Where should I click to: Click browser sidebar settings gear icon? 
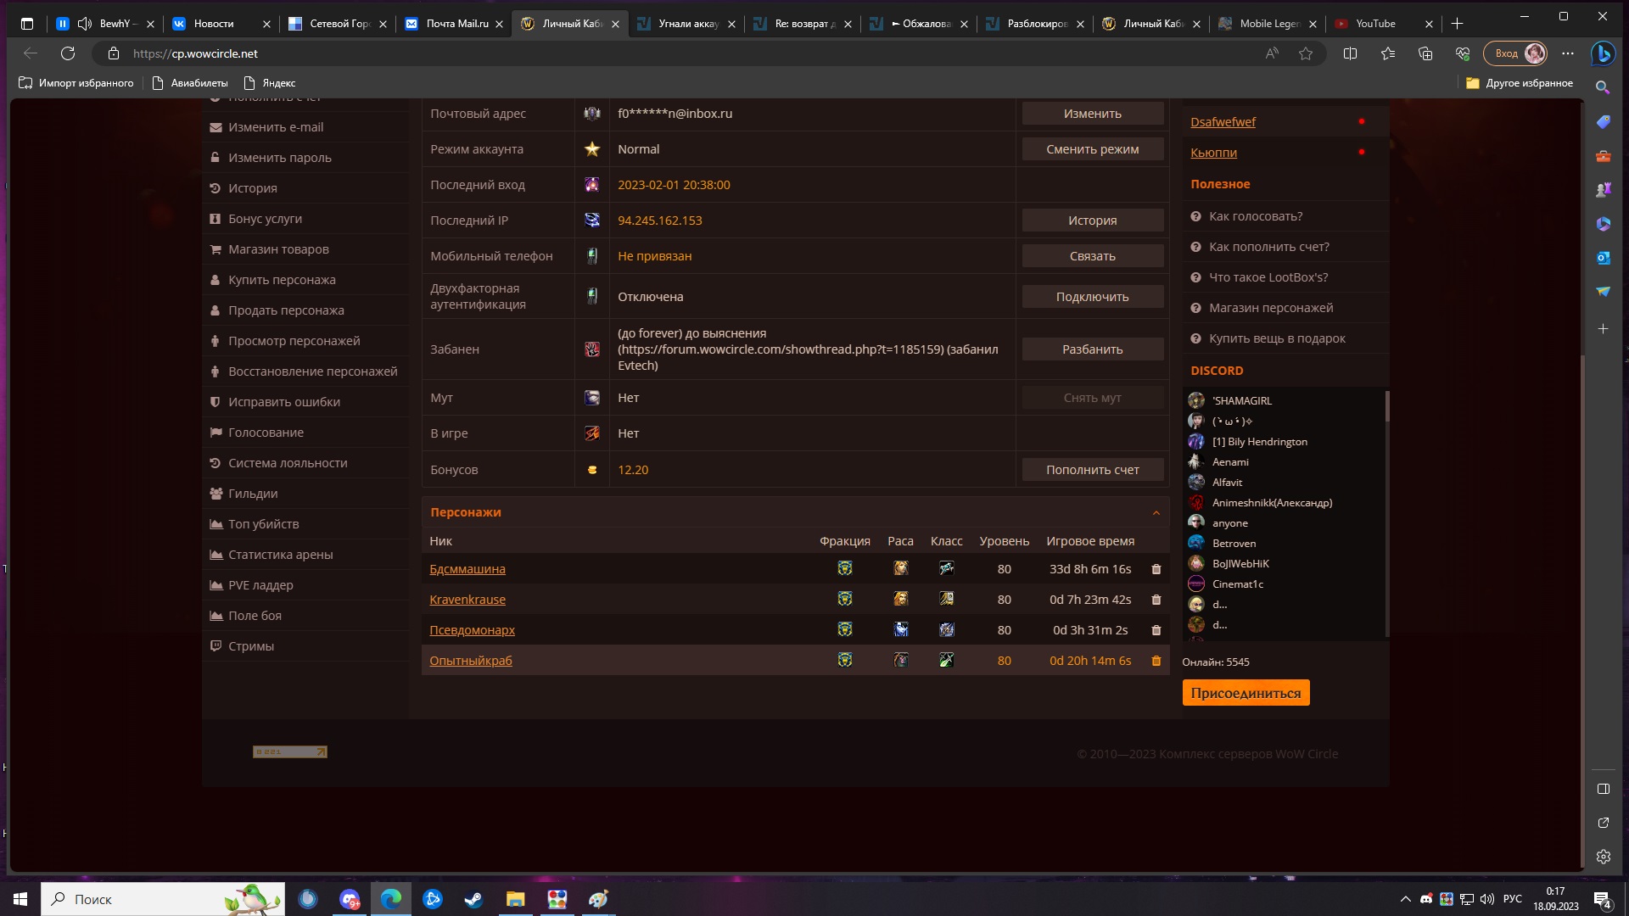(x=1603, y=857)
